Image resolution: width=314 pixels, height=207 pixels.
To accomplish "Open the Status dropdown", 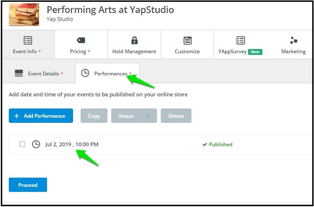I will (134, 116).
